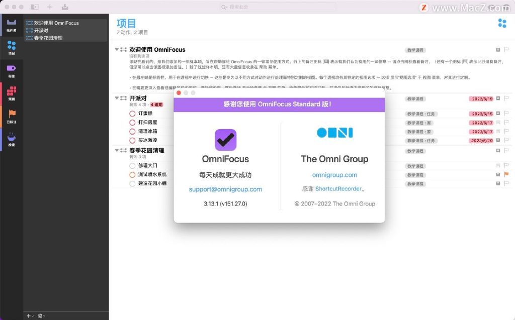The image size is (515, 320).
Task: Toggle the flag on 修理大门 row
Action: tap(506, 165)
